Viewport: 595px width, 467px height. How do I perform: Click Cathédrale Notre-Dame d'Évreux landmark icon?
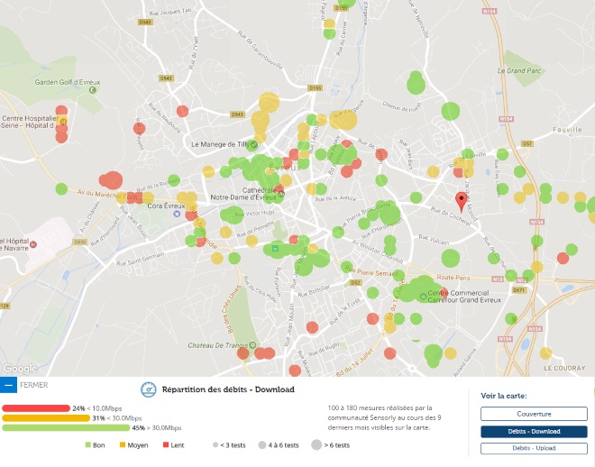click(x=280, y=194)
